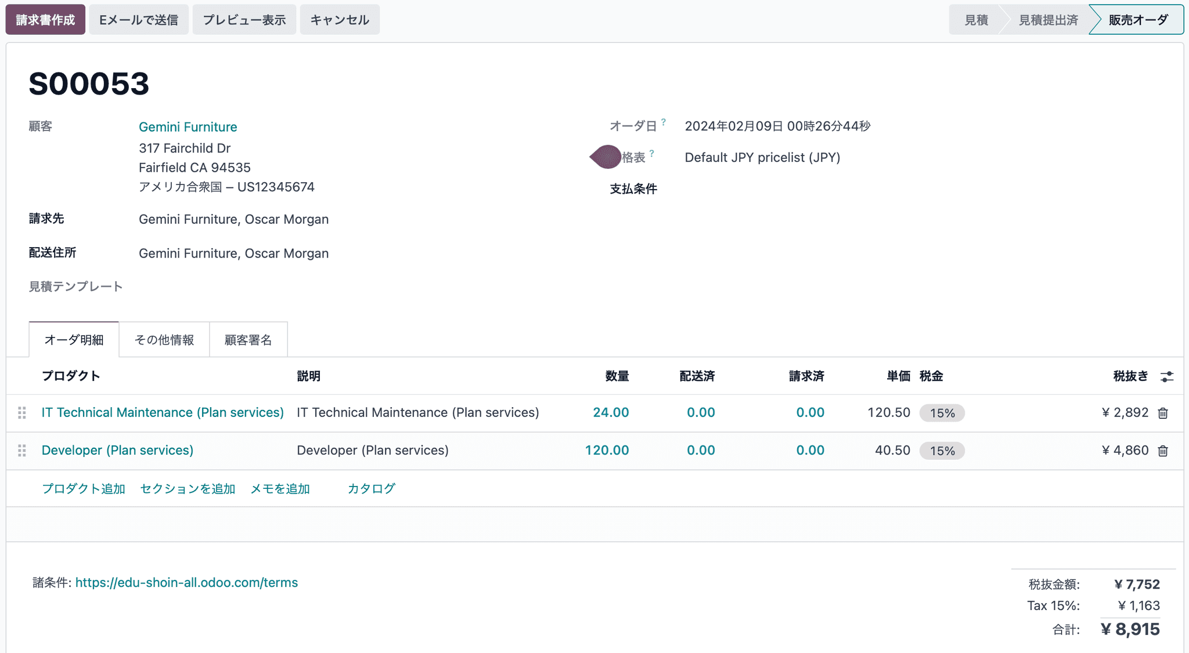This screenshot has width=1189, height=653.
Task: Delete the IT Technical Maintenance order line
Action: coord(1163,413)
